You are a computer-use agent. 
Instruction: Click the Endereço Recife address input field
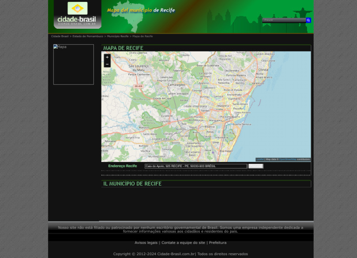click(196, 166)
